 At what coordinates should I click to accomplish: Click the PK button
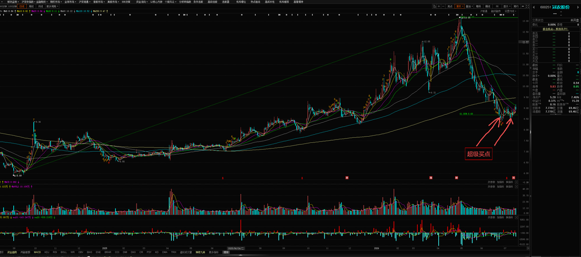click(x=497, y=6)
